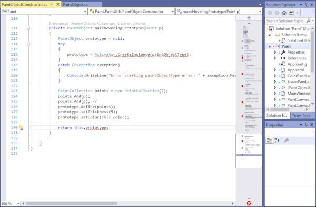This screenshot has width=316, height=207.
Task: Click 'prototype.setThickness(5);' on line 127
Action: (87, 112)
